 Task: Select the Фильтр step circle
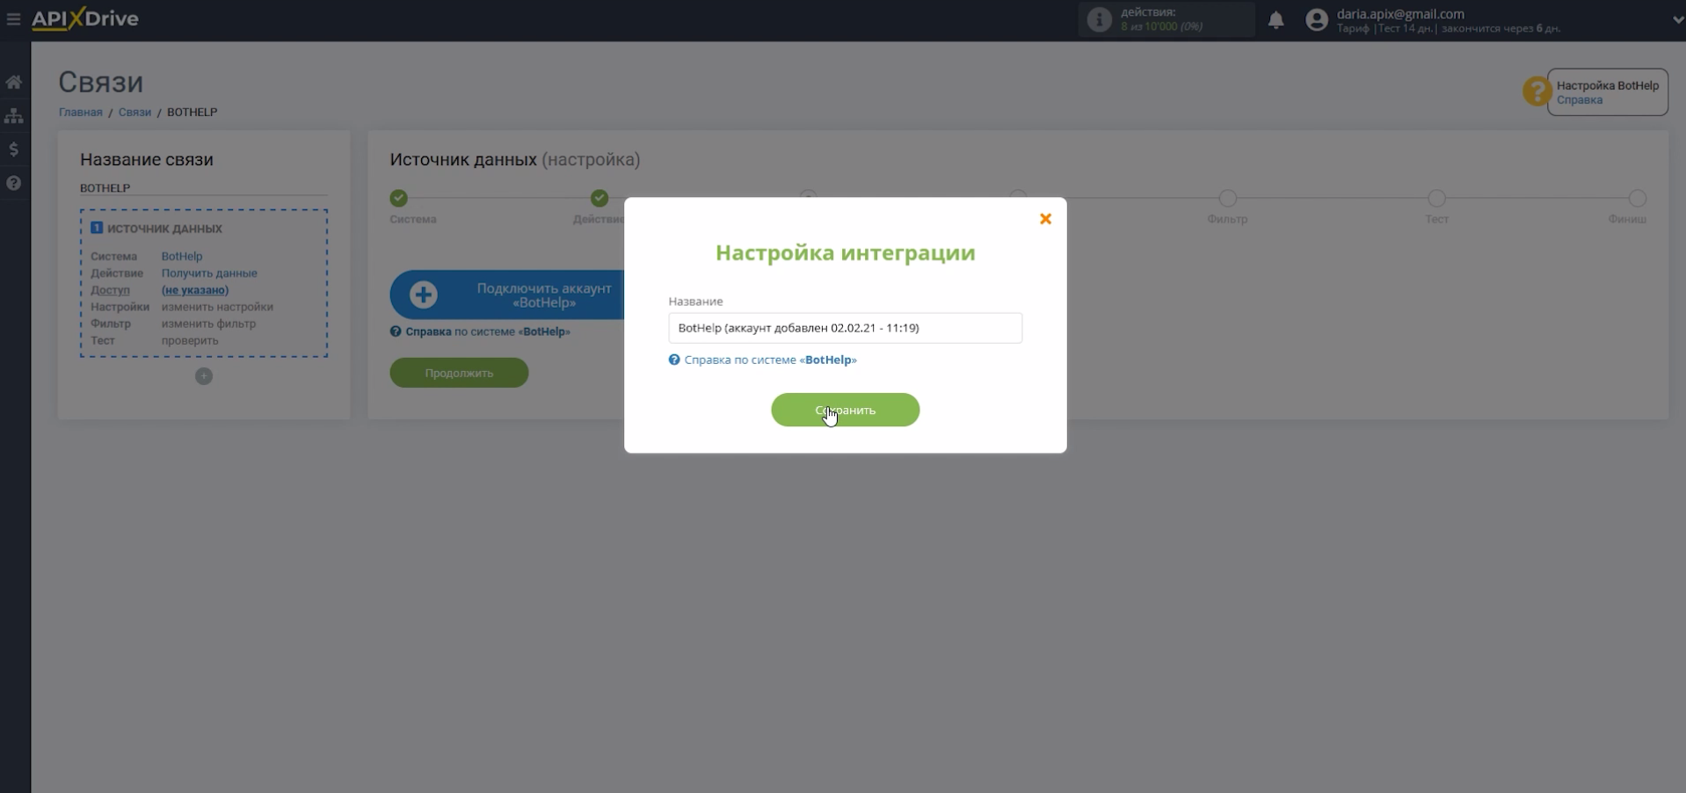[x=1227, y=198]
